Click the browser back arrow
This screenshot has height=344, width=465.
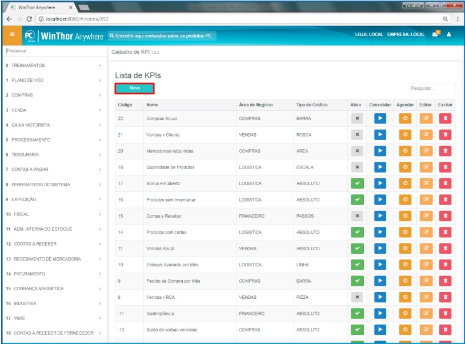pos(9,19)
